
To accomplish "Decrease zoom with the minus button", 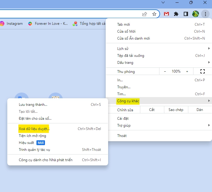I will [165, 71].
